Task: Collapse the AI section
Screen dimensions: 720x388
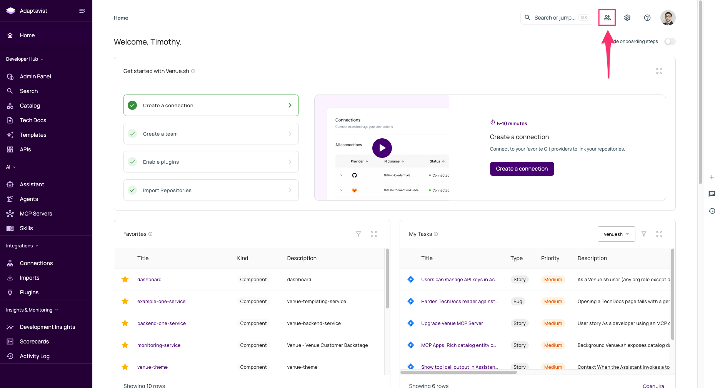Action: pyautogui.click(x=11, y=167)
